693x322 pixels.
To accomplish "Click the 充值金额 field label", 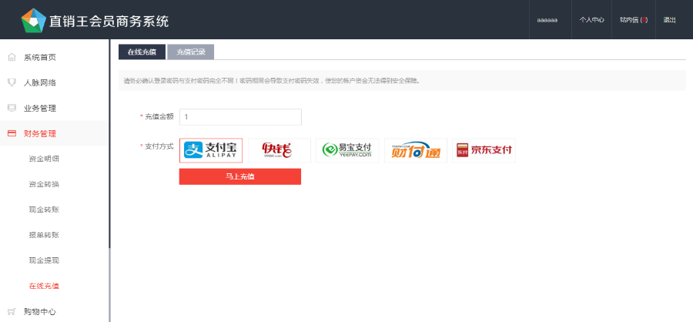I will click(x=159, y=117).
